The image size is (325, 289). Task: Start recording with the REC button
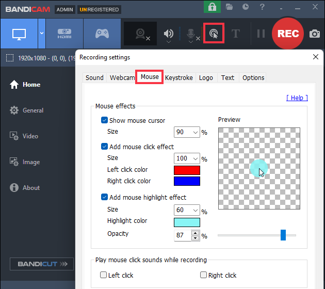288,34
